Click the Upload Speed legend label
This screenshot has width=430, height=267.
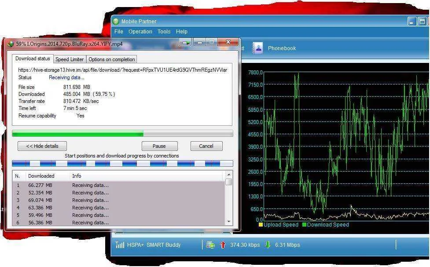(281, 225)
